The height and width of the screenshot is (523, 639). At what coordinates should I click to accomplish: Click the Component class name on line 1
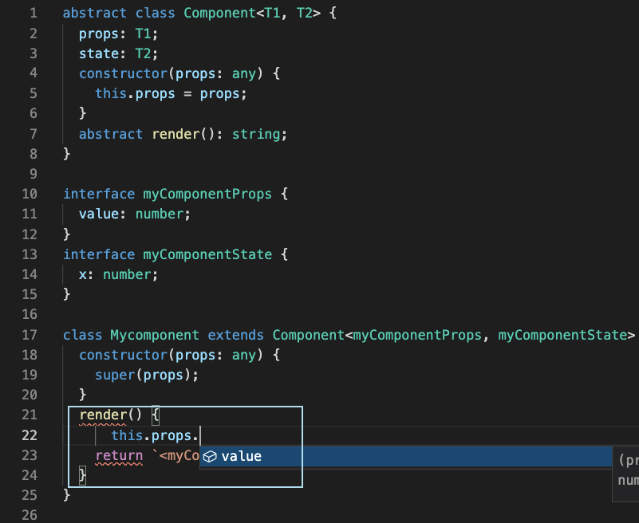point(219,13)
